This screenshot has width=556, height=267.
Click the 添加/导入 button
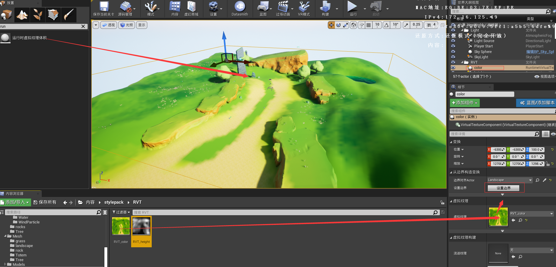(15, 202)
